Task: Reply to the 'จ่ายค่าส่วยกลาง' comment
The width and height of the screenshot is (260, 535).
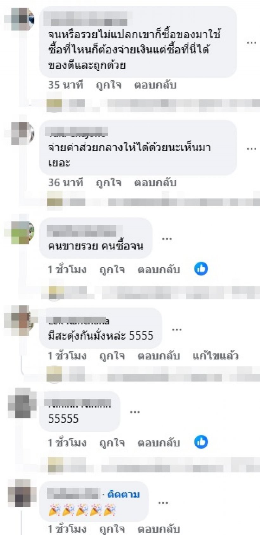Action: pos(155,183)
